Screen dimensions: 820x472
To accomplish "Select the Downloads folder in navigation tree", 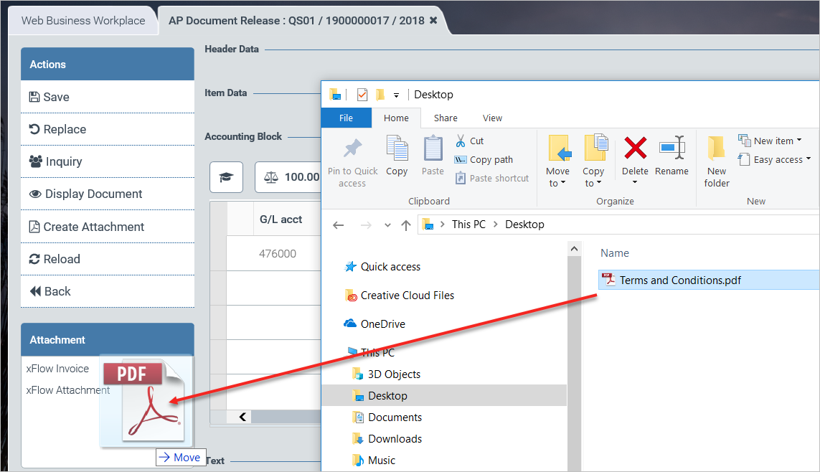I will 395,439.
